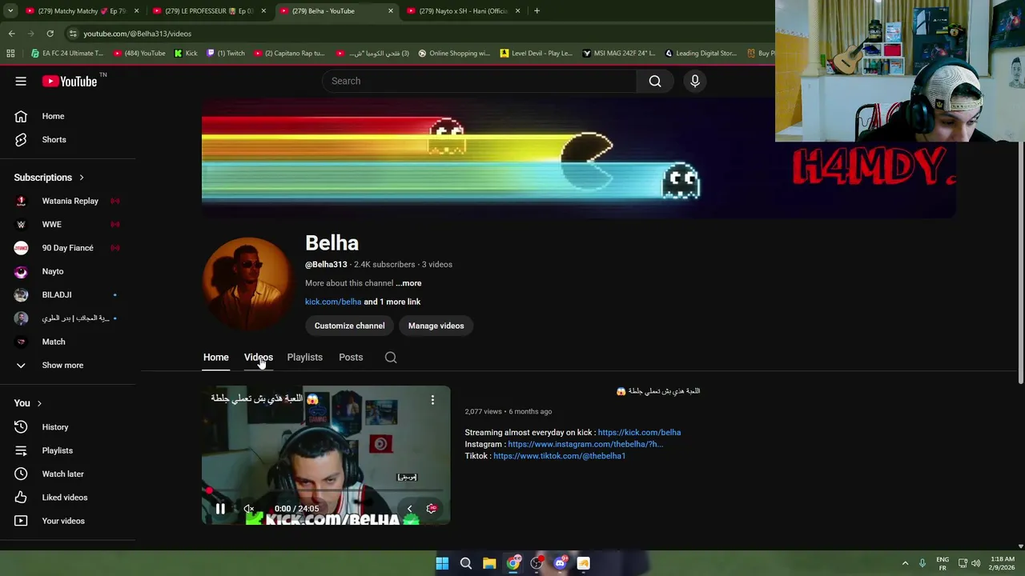1025x576 pixels.
Task: Open the Level Devil bookmark
Action: pos(536,54)
